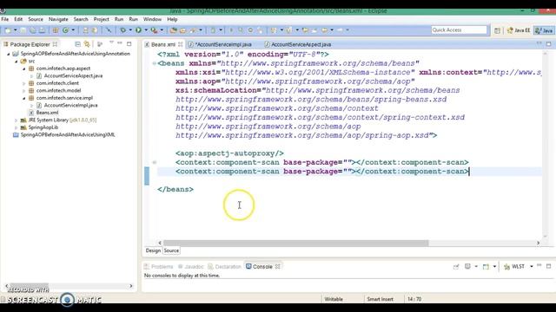Screen dimensions: 556x312
Task: Click the Open Console icon in Console view
Action: [486, 266]
